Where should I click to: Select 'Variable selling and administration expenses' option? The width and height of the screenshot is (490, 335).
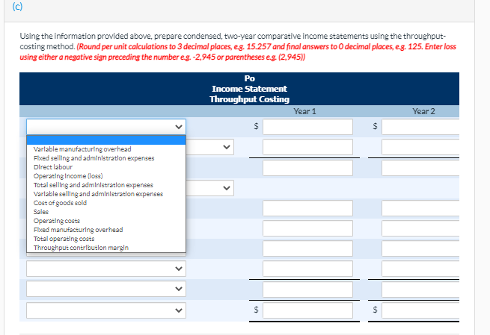pyautogui.click(x=106, y=194)
